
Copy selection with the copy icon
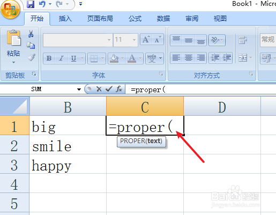point(31,46)
